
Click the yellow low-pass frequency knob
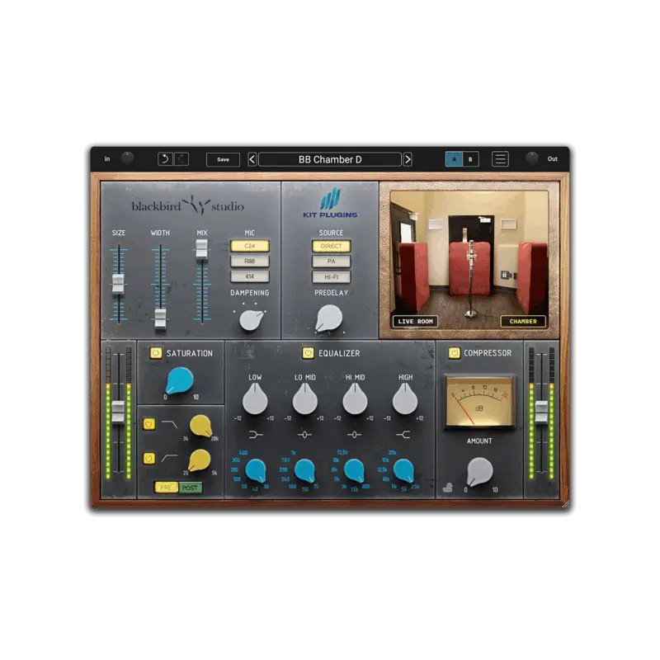(x=200, y=426)
